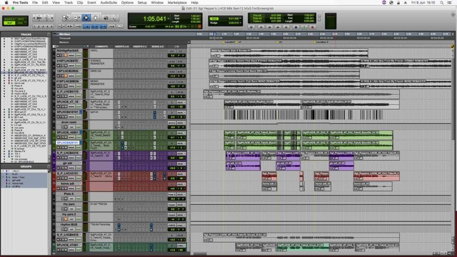457x257 pixels.
Task: Click Return to Zero in transport
Action: pyautogui.click(x=261, y=27)
